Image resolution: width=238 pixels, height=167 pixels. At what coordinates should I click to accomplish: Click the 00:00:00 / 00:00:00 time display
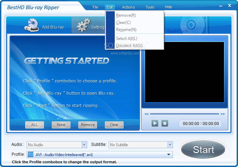pos(201,123)
